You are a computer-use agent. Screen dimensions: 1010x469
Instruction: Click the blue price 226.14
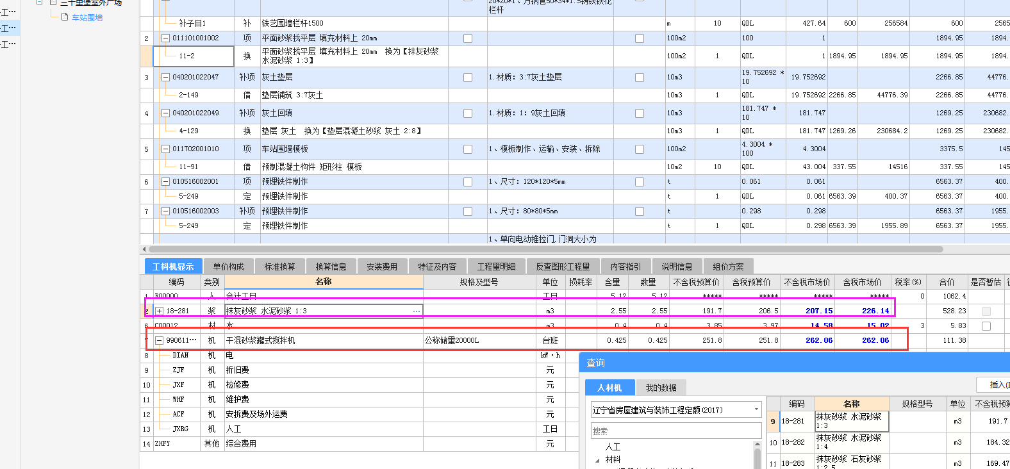pyautogui.click(x=875, y=311)
